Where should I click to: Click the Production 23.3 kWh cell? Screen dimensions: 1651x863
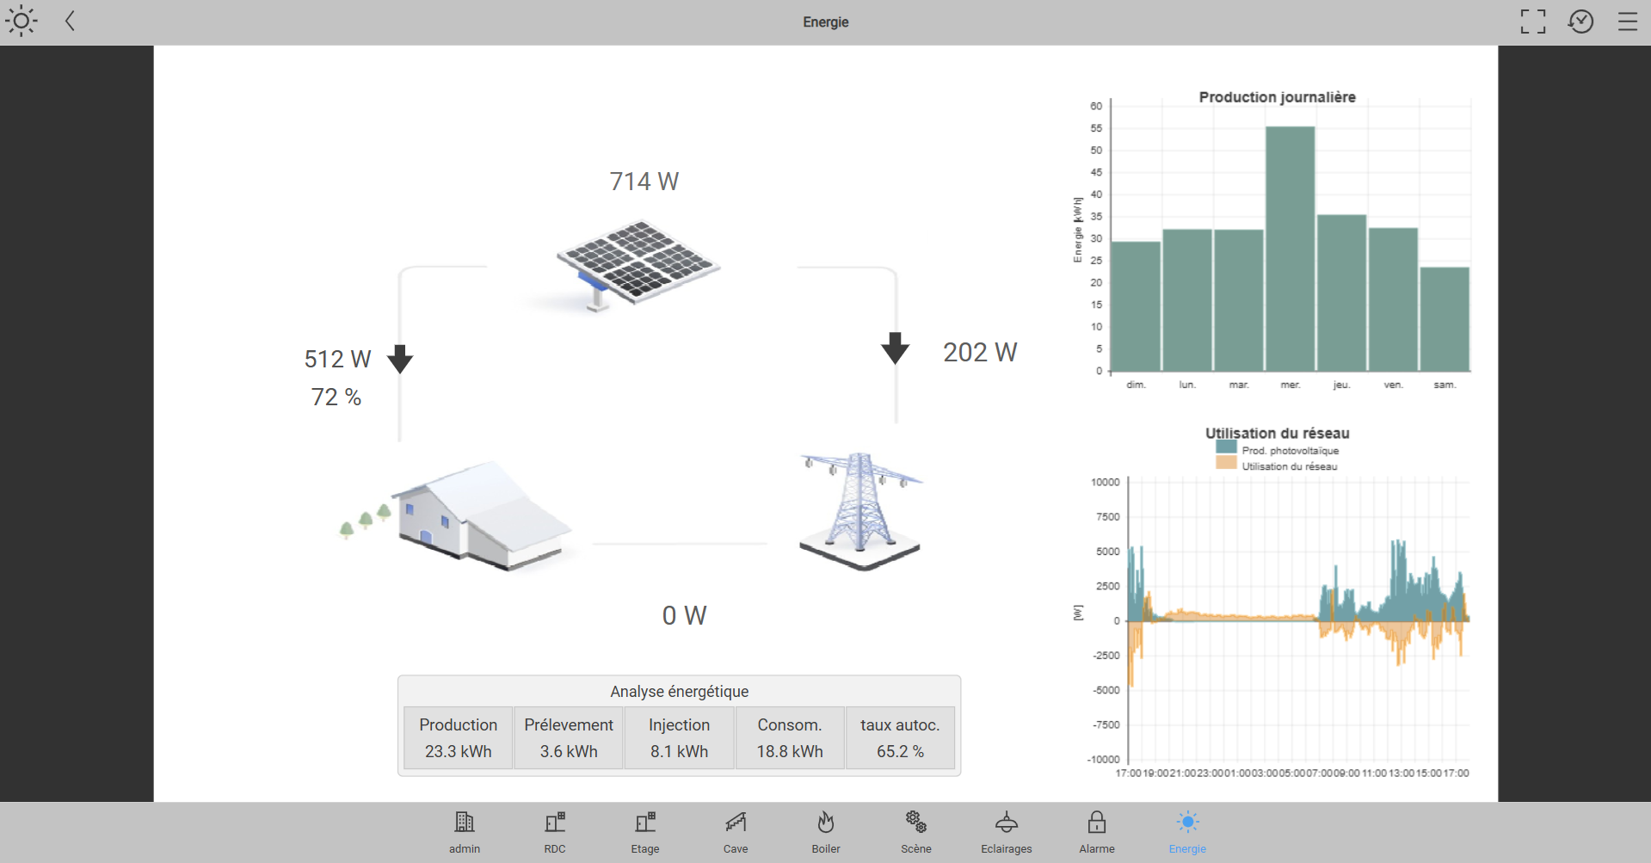(459, 738)
